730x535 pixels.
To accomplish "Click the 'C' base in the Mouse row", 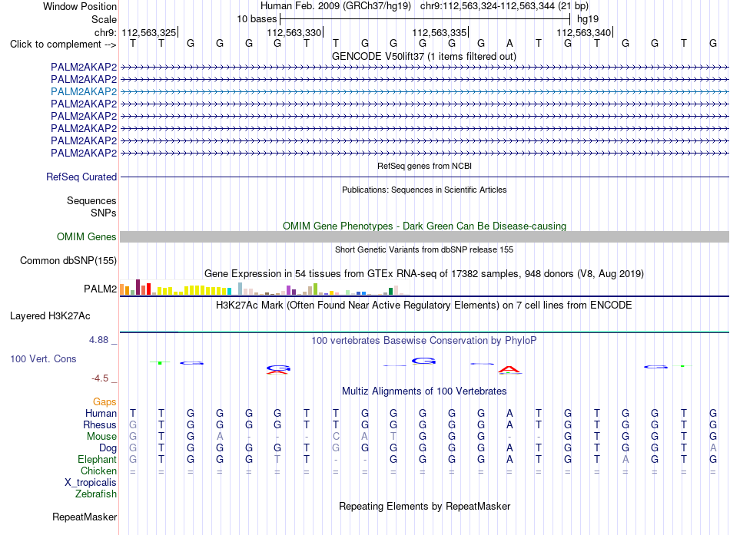I will pos(336,437).
